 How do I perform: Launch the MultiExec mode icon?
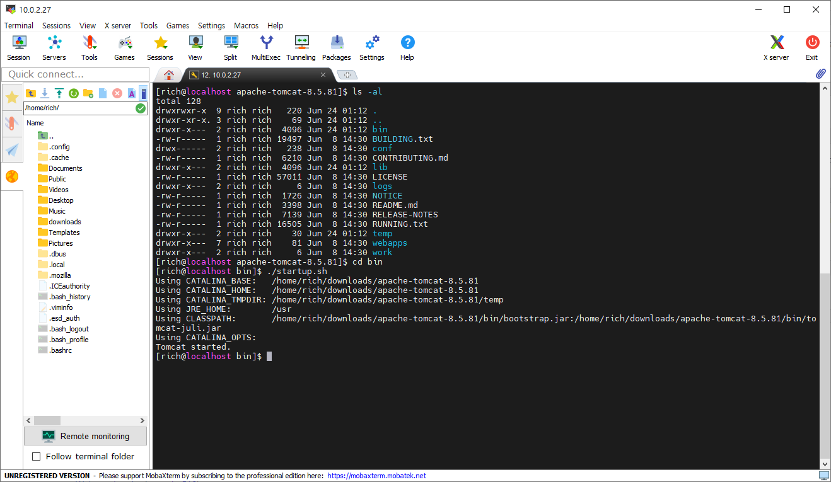click(x=266, y=48)
